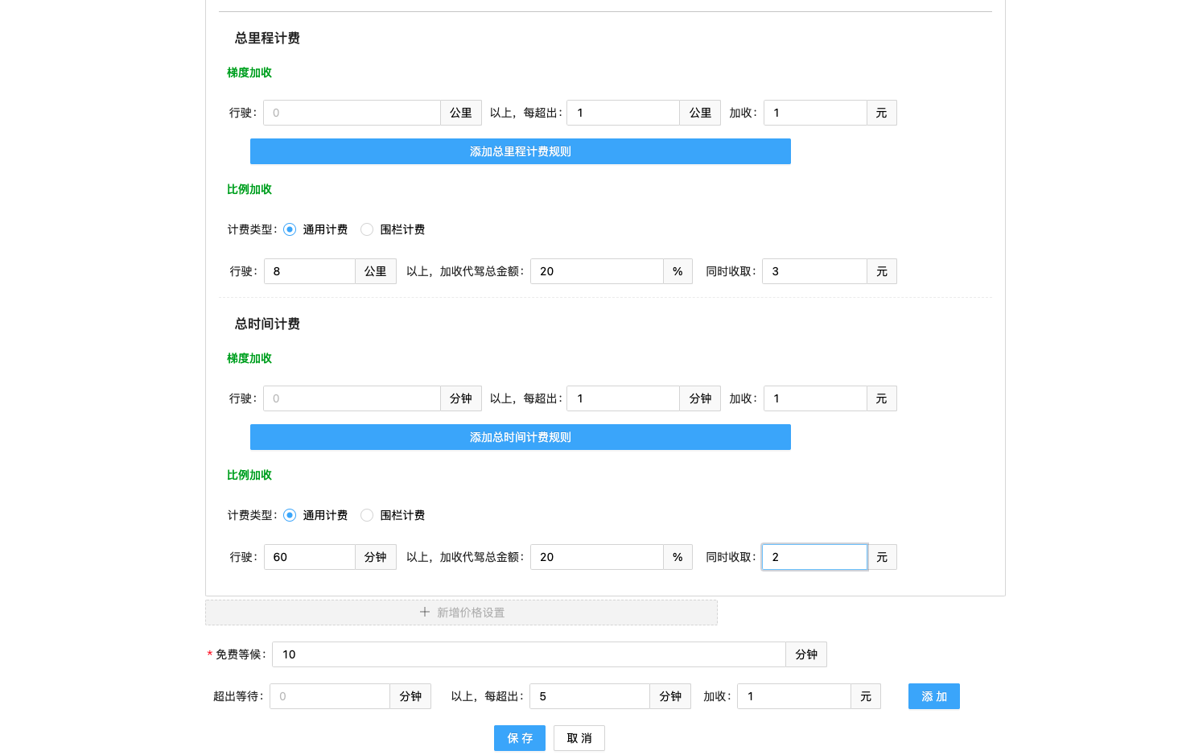
Task: Click the blue 添加 button beside 超出等待
Action: (x=934, y=696)
